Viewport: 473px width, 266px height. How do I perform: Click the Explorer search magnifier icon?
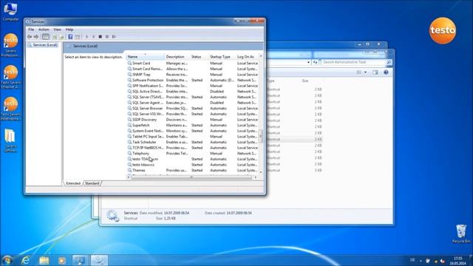coord(389,62)
